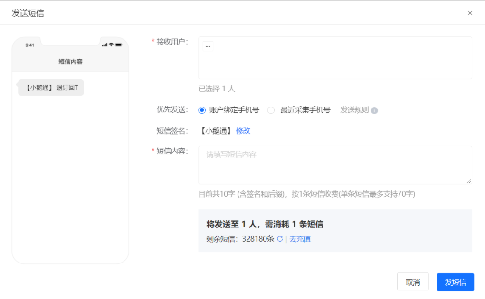
Task: Click the 修改 link for 短信签名
Action: pos(243,131)
